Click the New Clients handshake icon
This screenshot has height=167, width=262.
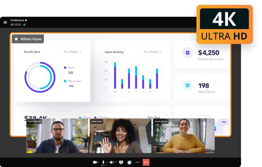pos(188,86)
